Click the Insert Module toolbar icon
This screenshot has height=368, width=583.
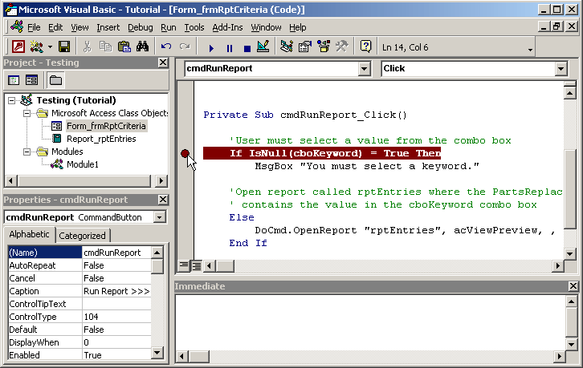(37, 47)
